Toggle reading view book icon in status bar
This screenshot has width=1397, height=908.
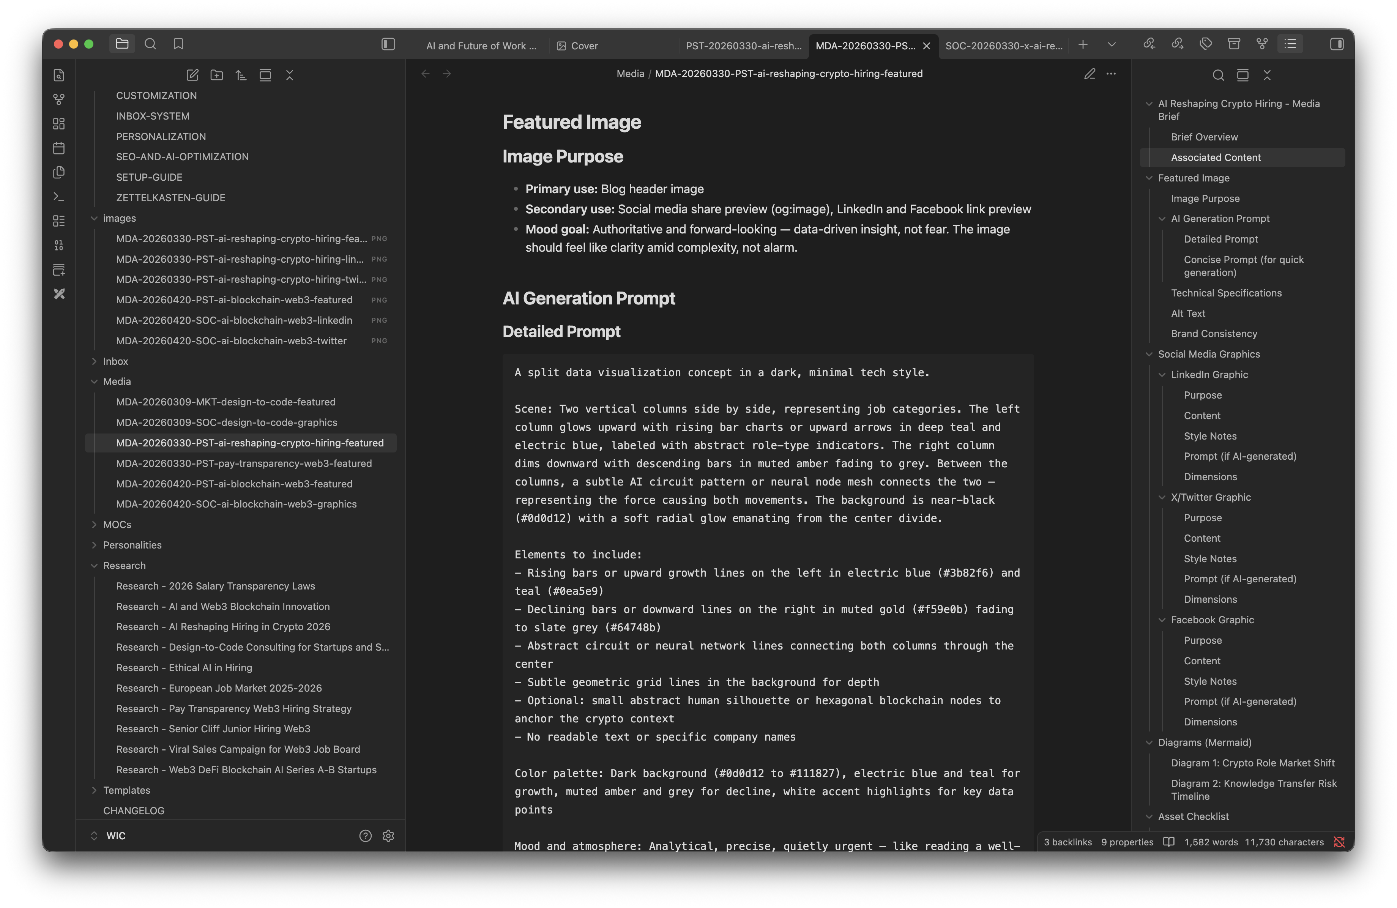(1169, 842)
